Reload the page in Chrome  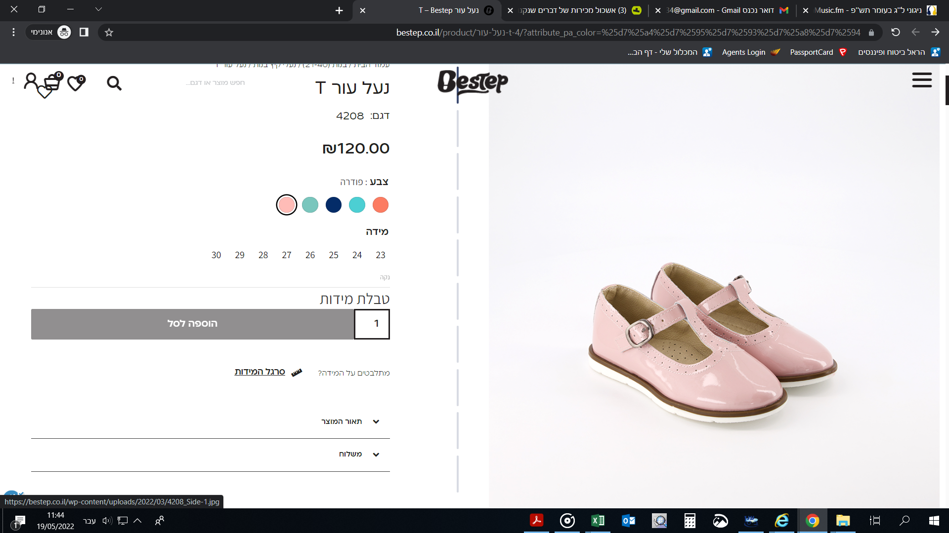tap(895, 33)
